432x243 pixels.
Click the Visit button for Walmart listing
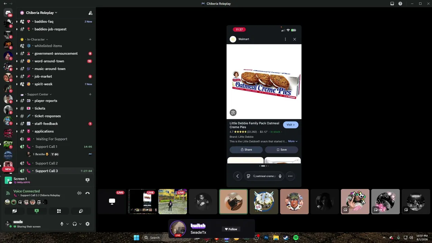coord(291,125)
